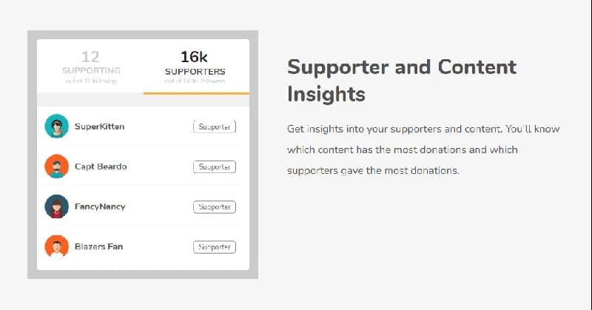
Task: Click the Blazers Fan avatar icon
Action: click(x=56, y=246)
